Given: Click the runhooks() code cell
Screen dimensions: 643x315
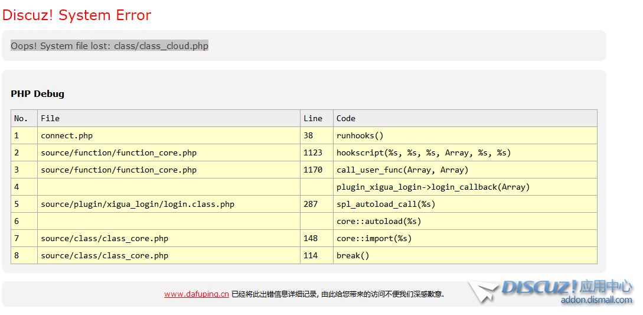Looking at the screenshot, I should click(x=360, y=135).
